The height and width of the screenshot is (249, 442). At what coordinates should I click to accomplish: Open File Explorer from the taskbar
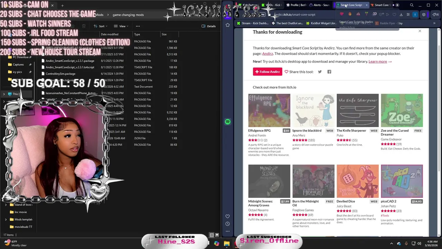coord(227,243)
